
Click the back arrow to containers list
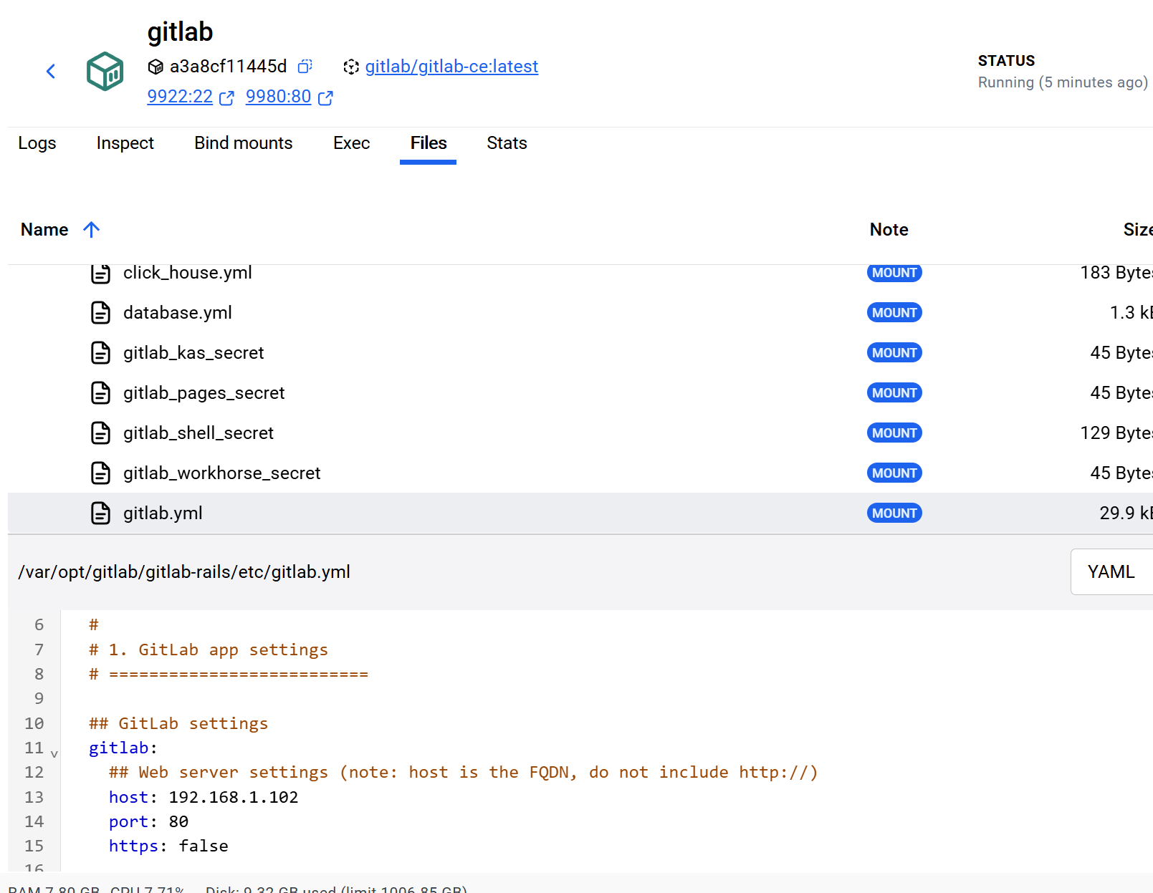51,71
